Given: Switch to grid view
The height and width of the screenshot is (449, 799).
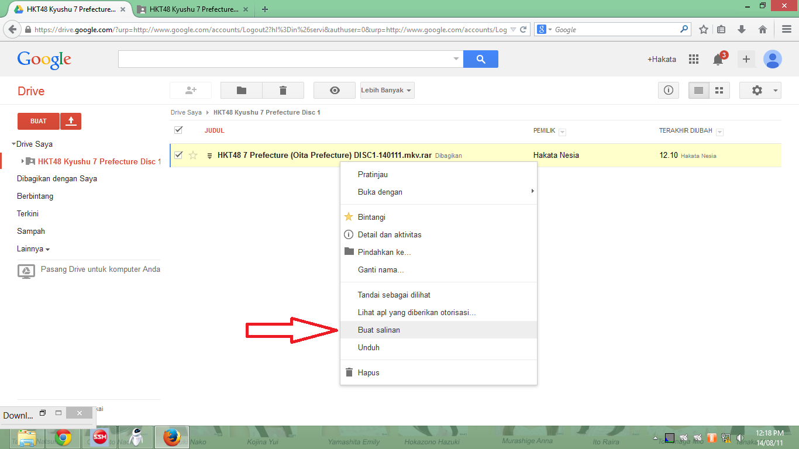Looking at the screenshot, I should pyautogui.click(x=719, y=91).
